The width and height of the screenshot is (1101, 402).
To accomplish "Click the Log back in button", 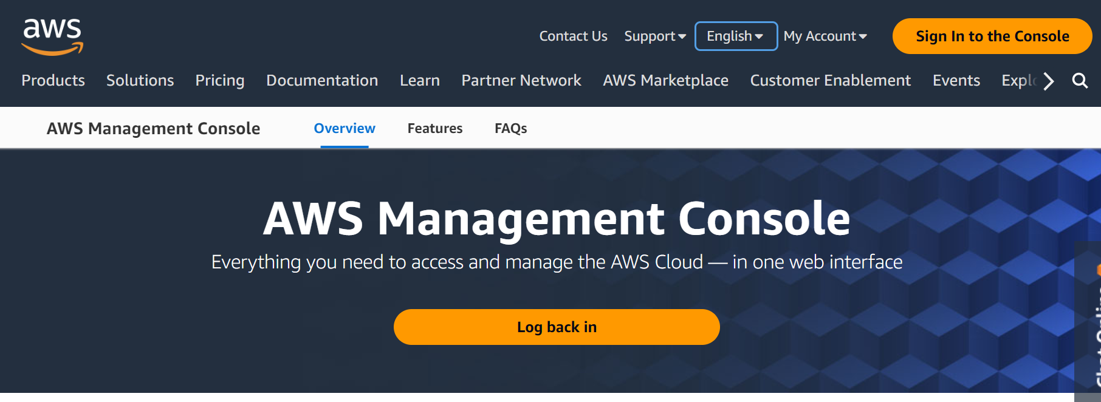I will tap(557, 327).
